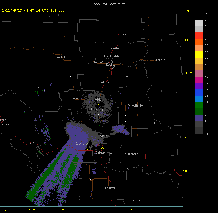This screenshot has height=213, width=218.
Task: Click the HighRiver town label
Action: point(109,188)
